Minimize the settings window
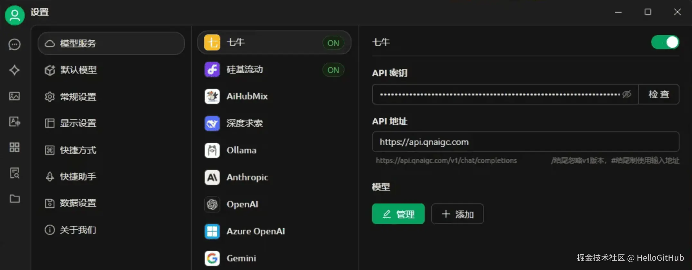 (x=618, y=12)
